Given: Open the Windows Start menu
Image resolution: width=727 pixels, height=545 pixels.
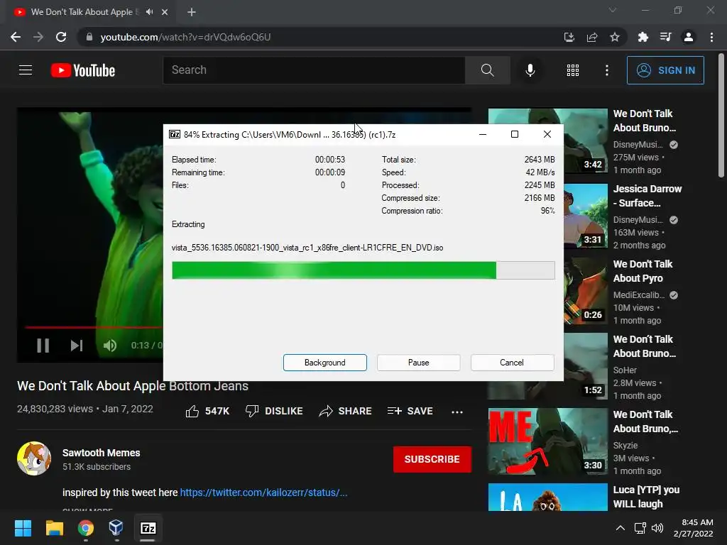Looking at the screenshot, I should (x=23, y=528).
